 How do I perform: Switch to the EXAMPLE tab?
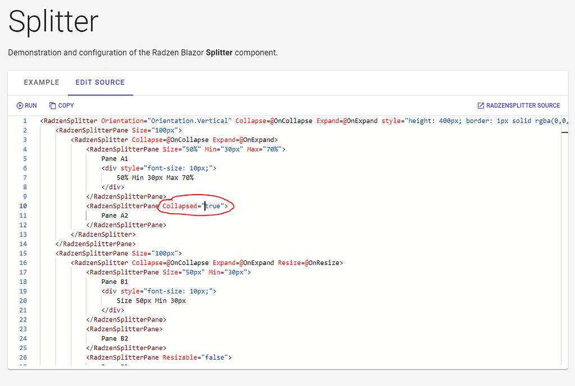point(41,82)
